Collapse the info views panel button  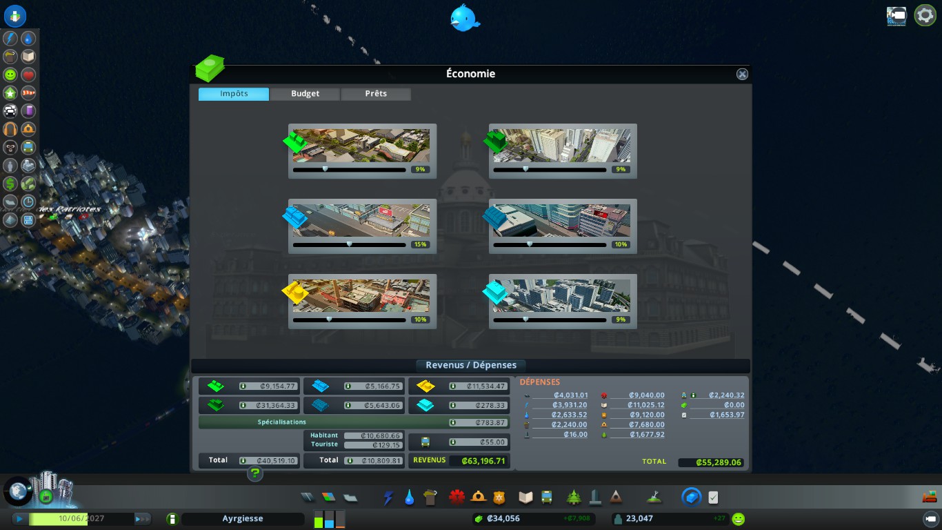[x=14, y=15]
